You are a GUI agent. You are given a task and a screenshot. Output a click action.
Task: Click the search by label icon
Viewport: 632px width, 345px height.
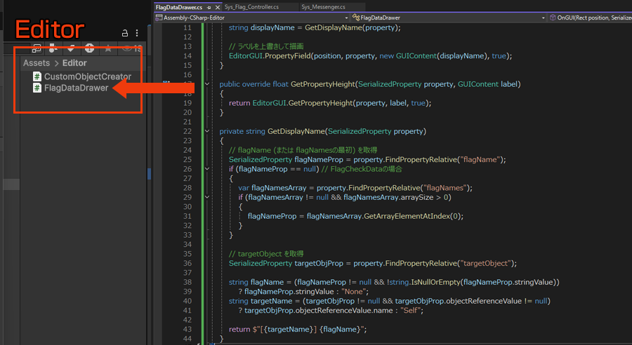click(71, 48)
